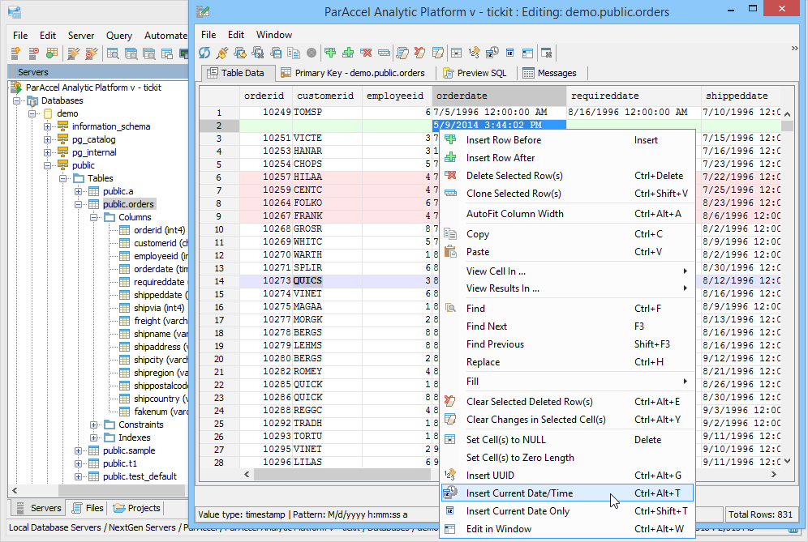Click the Connect plug icon in main window toolbar
The height and width of the screenshot is (542, 808).
(x=74, y=53)
